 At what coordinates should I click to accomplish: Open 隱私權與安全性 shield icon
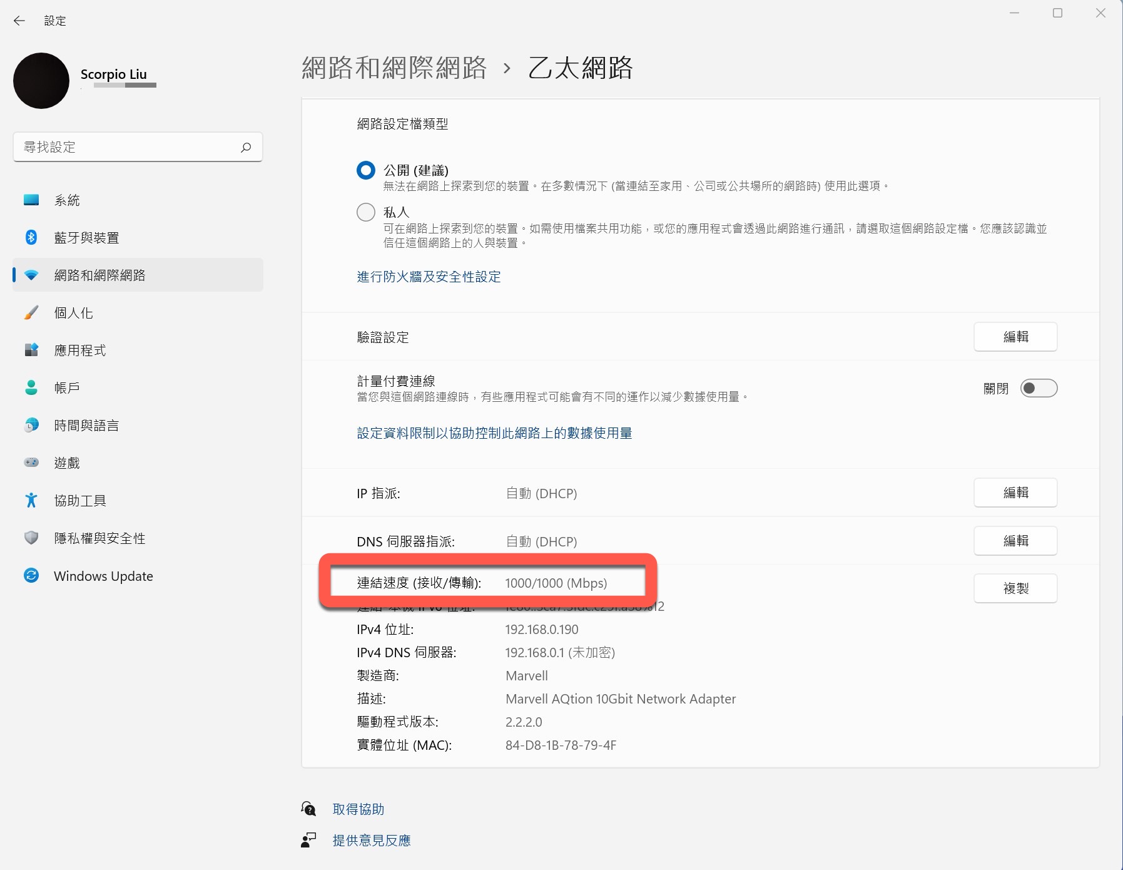click(x=31, y=538)
